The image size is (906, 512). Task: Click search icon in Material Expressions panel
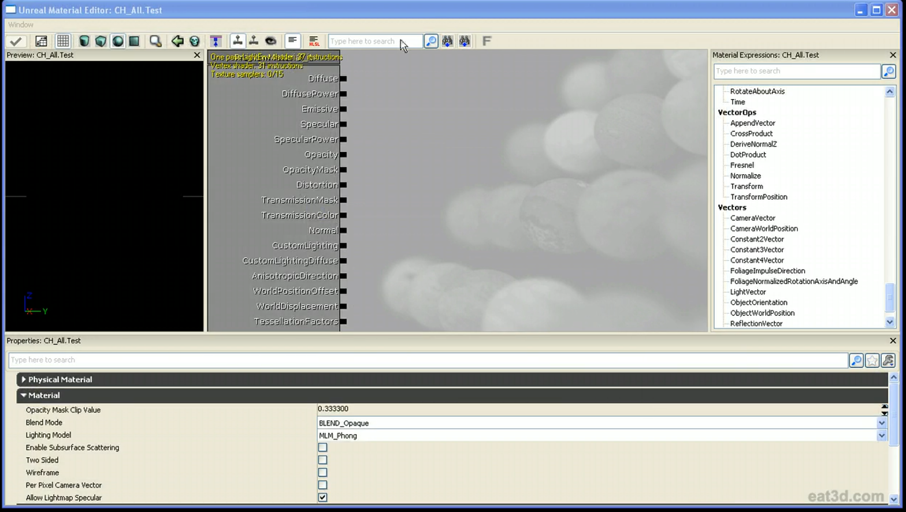[x=889, y=71]
